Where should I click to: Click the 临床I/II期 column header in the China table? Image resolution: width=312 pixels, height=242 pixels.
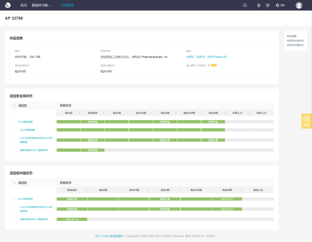tap(134, 190)
